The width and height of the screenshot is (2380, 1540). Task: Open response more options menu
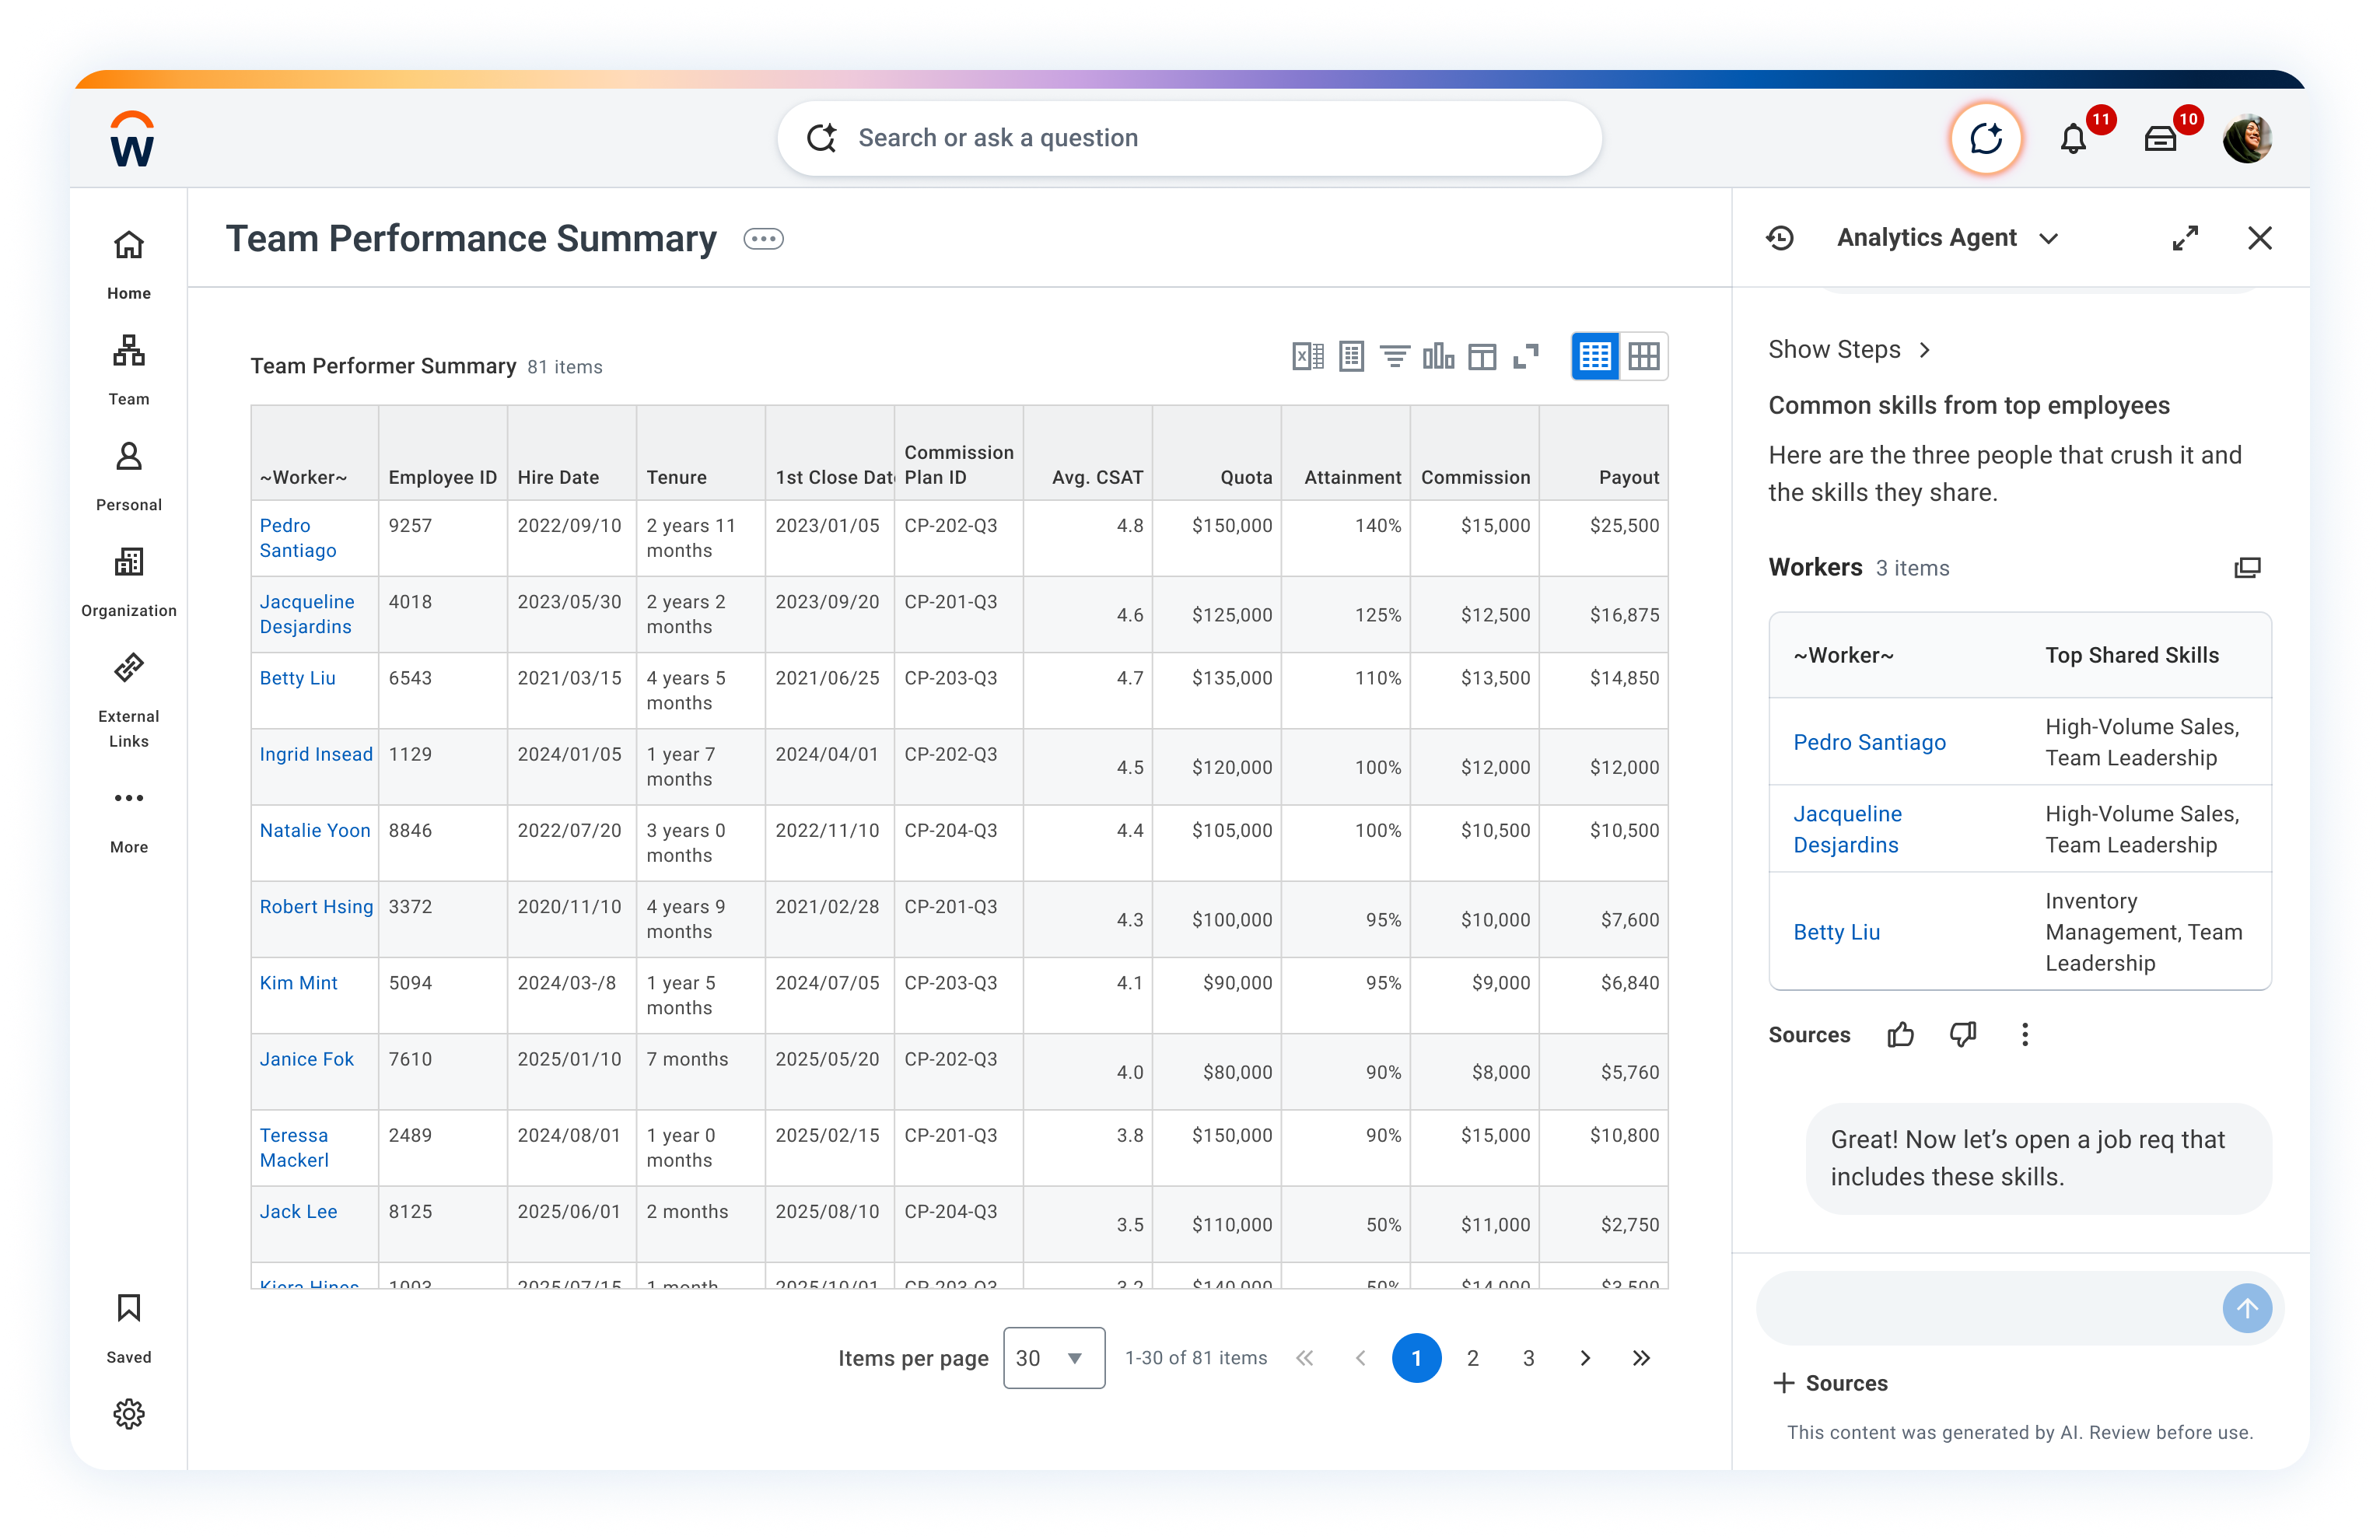tap(2025, 1034)
